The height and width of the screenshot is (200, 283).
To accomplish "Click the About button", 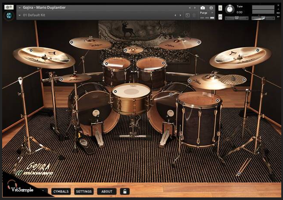I will tap(107, 191).
